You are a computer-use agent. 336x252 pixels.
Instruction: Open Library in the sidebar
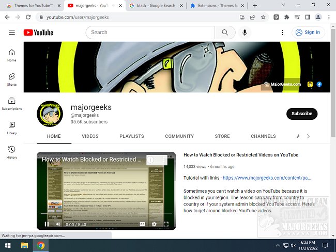pos(12,128)
